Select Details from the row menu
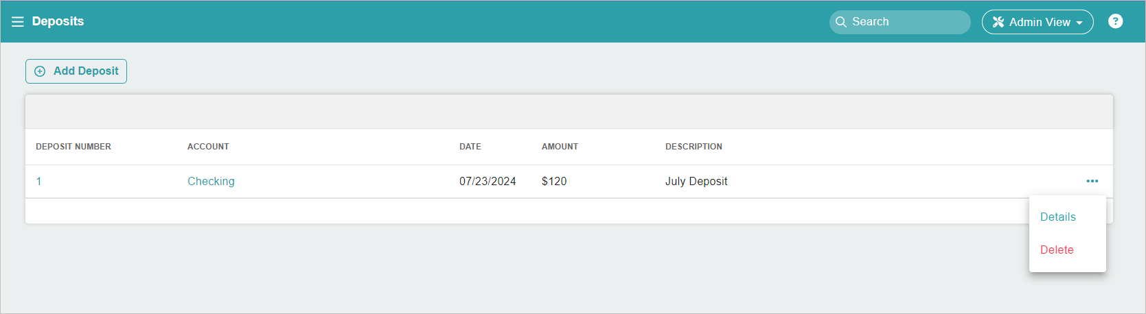The width and height of the screenshot is (1146, 314). click(x=1057, y=217)
